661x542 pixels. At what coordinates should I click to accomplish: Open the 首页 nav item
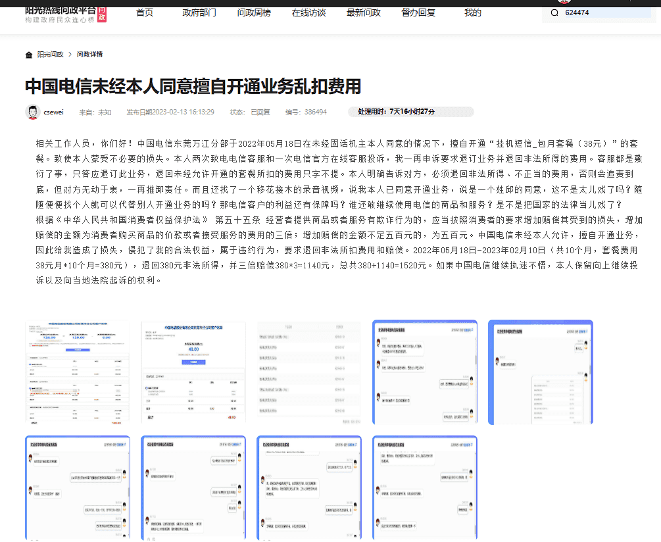[x=145, y=12]
